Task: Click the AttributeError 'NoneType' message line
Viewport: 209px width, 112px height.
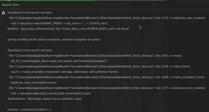Action: click(45, 99)
